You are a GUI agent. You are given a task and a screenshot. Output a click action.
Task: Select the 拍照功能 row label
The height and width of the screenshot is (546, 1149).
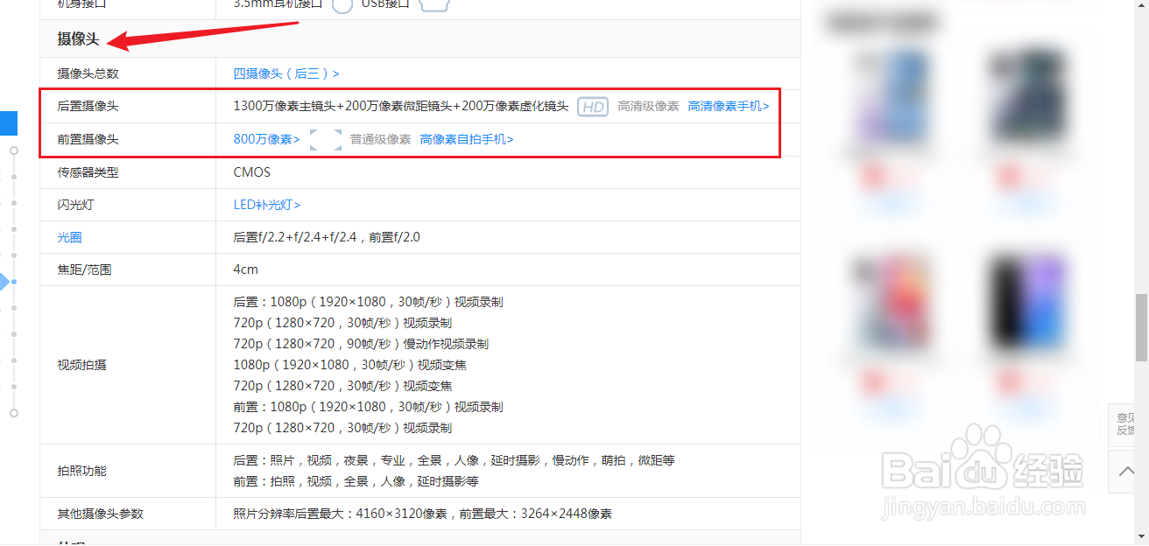(81, 471)
